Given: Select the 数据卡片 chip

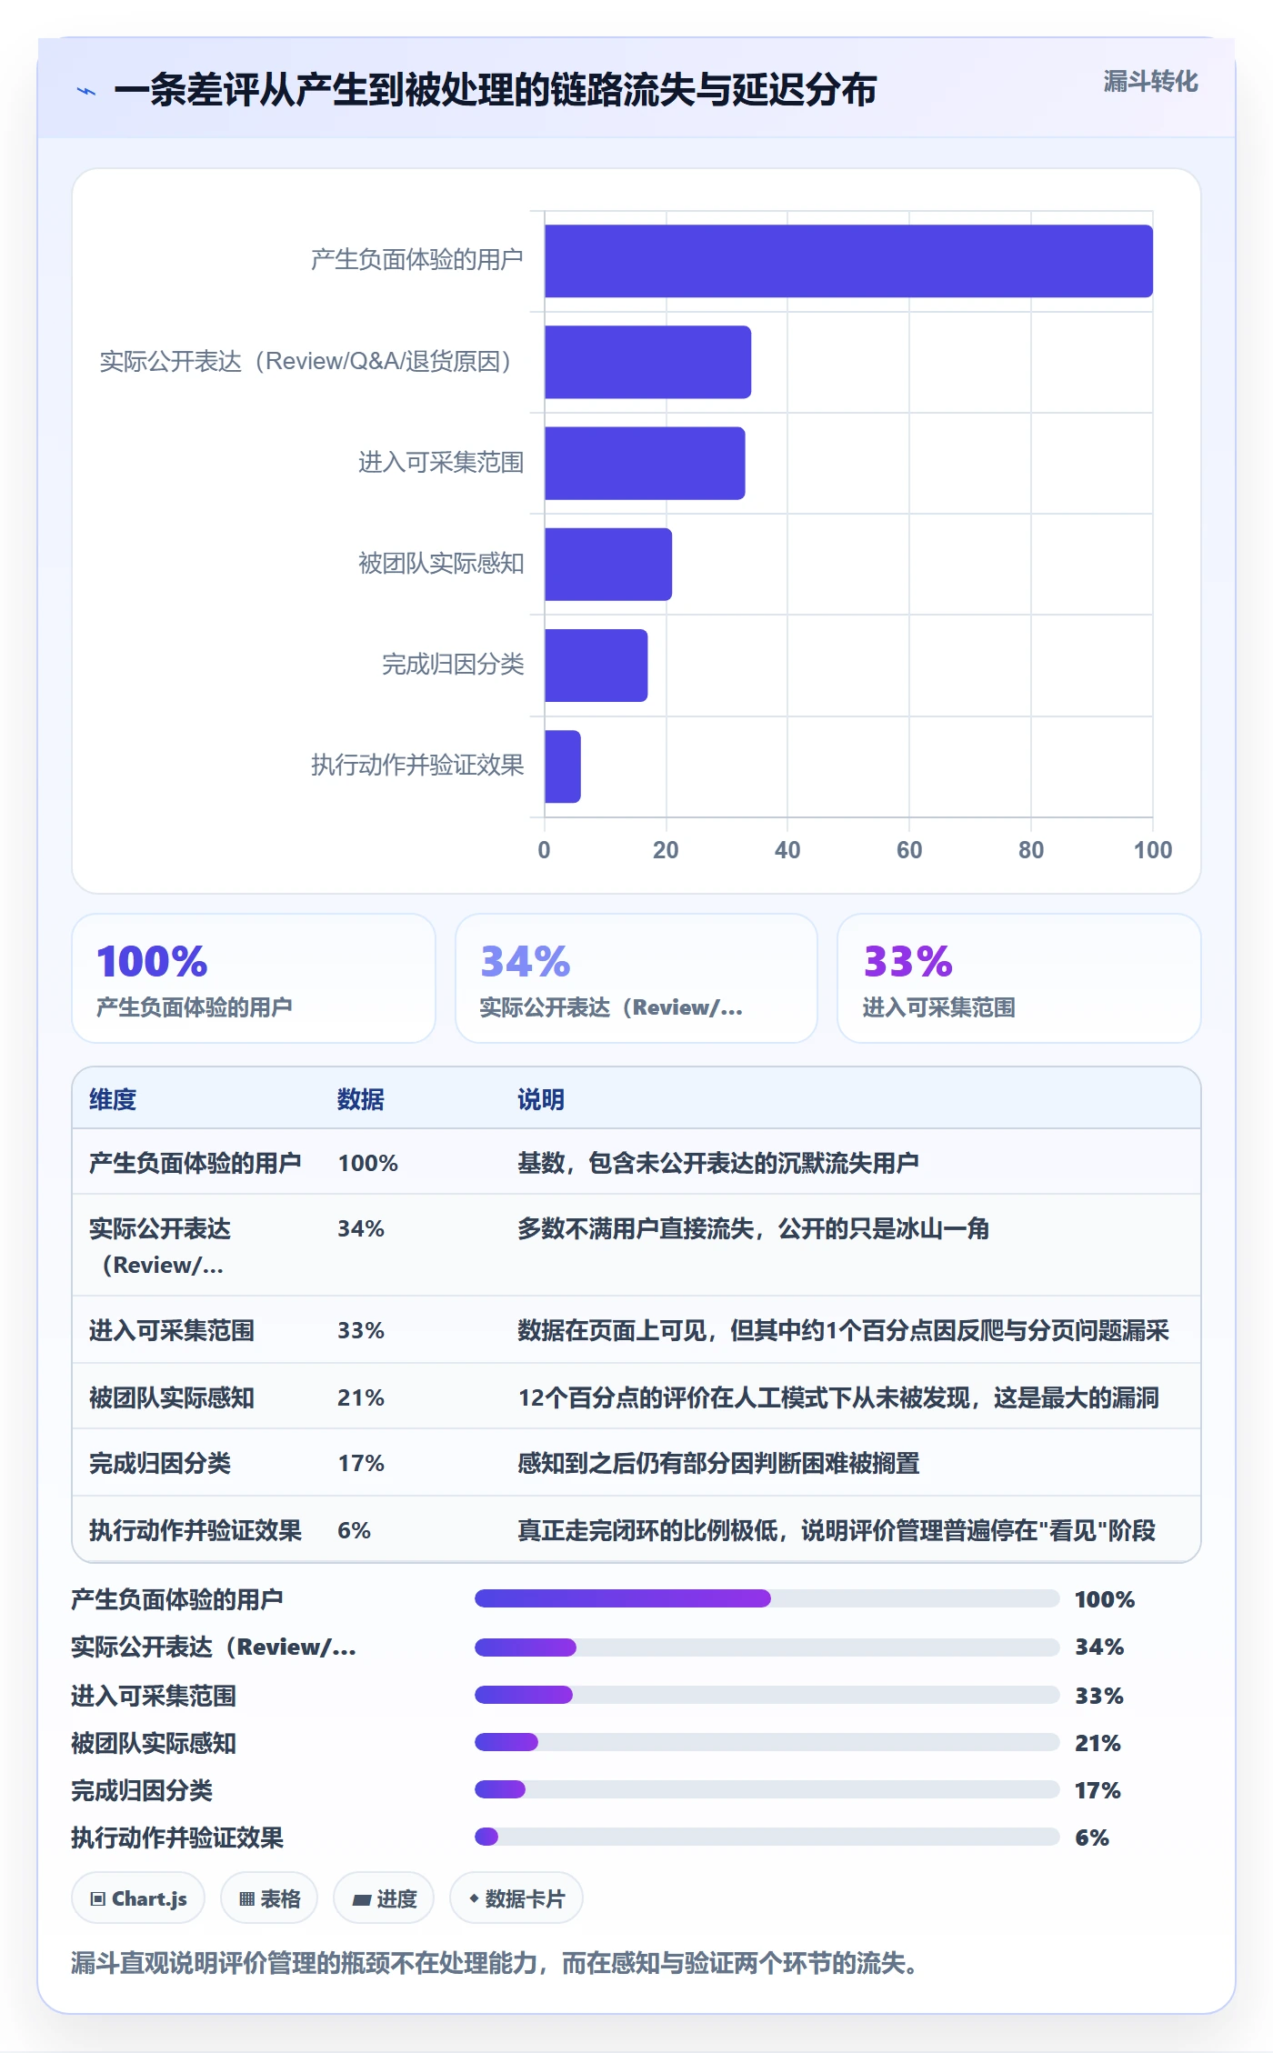Looking at the screenshot, I should [516, 1898].
